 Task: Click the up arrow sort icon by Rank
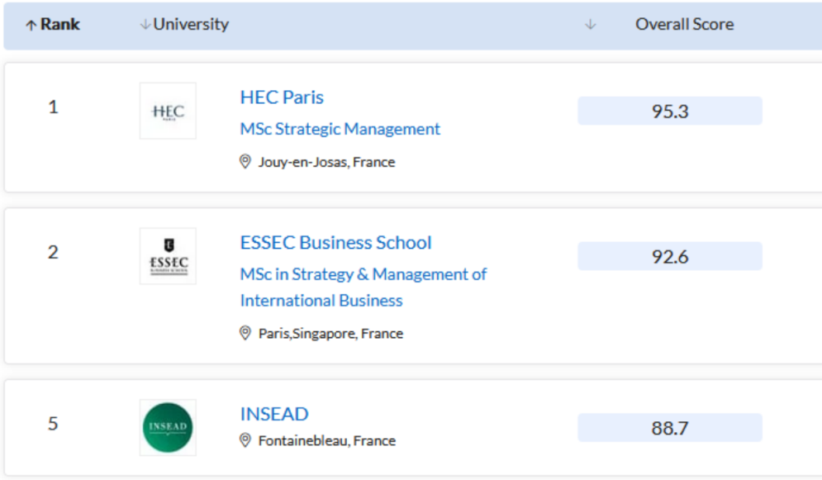(x=31, y=25)
